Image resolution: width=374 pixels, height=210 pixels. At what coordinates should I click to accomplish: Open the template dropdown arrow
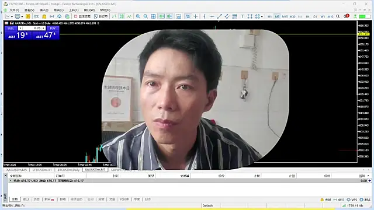[x=22, y=16]
